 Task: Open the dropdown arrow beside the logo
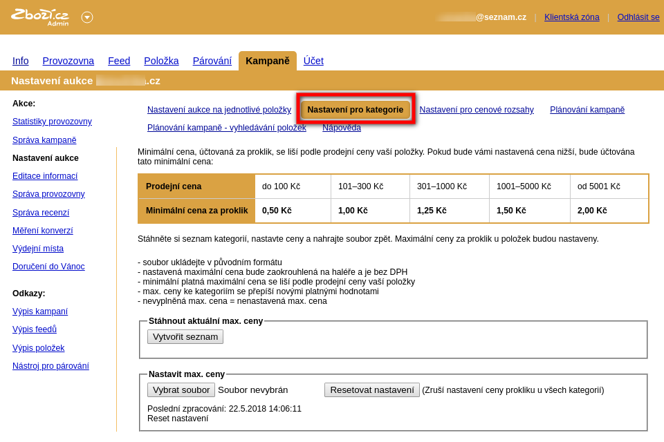point(87,17)
